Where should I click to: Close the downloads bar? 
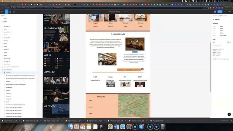[x=231, y=121]
